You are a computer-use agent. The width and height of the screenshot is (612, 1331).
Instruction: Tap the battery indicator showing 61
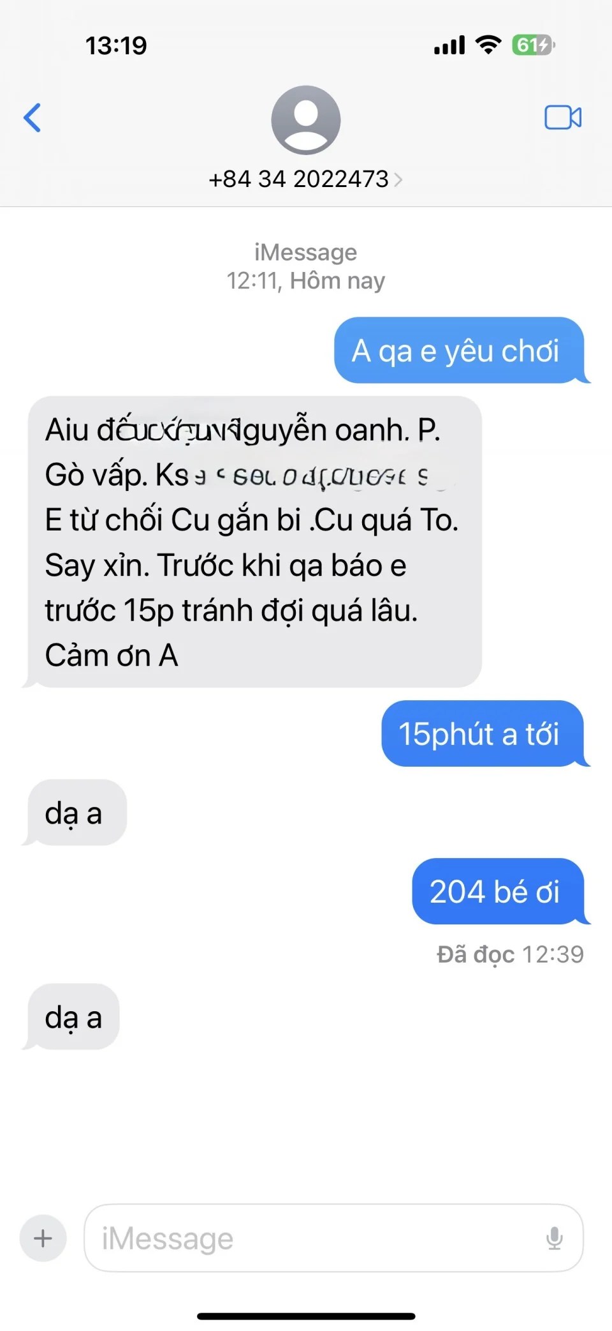[534, 45]
